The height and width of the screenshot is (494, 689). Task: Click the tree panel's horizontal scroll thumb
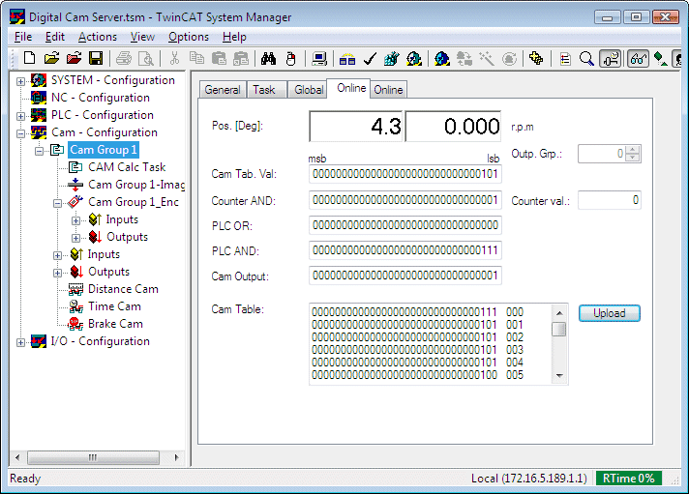[x=93, y=457]
